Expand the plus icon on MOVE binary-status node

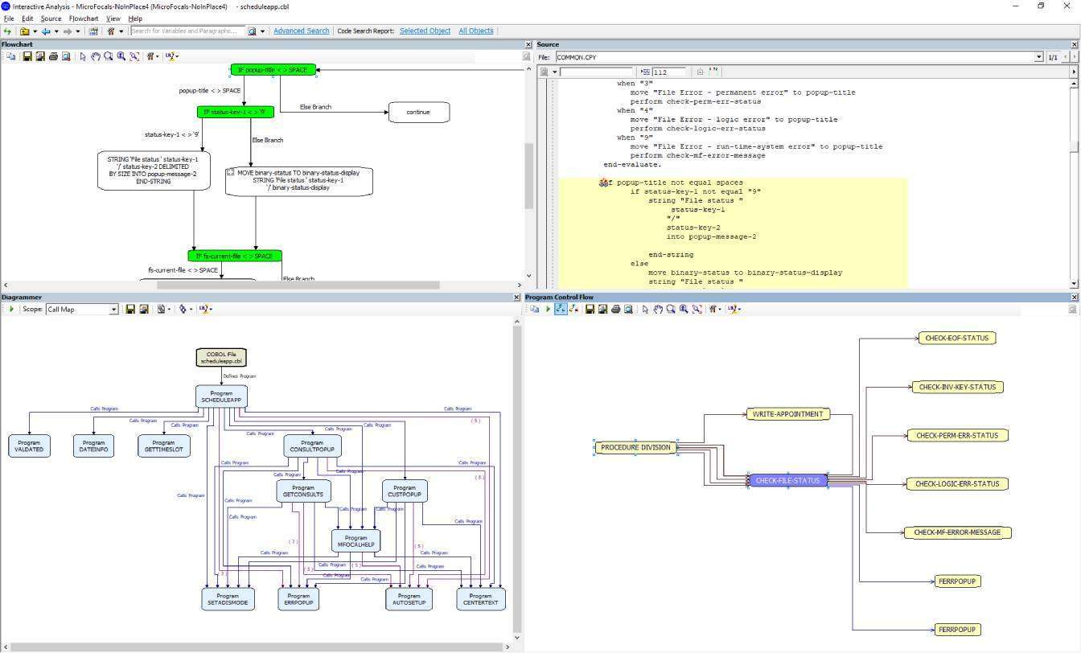[x=231, y=172]
